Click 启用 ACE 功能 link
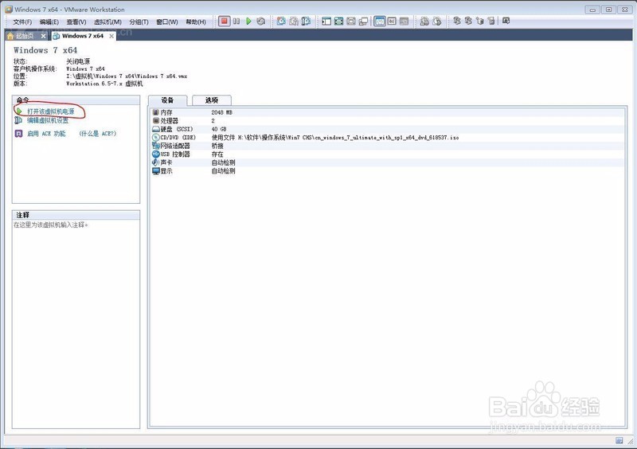 point(46,133)
